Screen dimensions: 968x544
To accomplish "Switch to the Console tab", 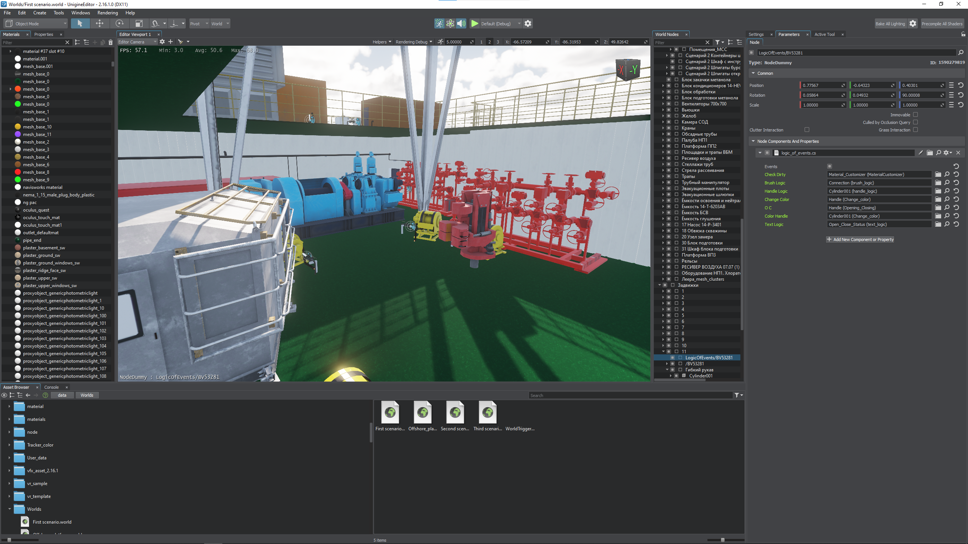I will click(x=51, y=387).
